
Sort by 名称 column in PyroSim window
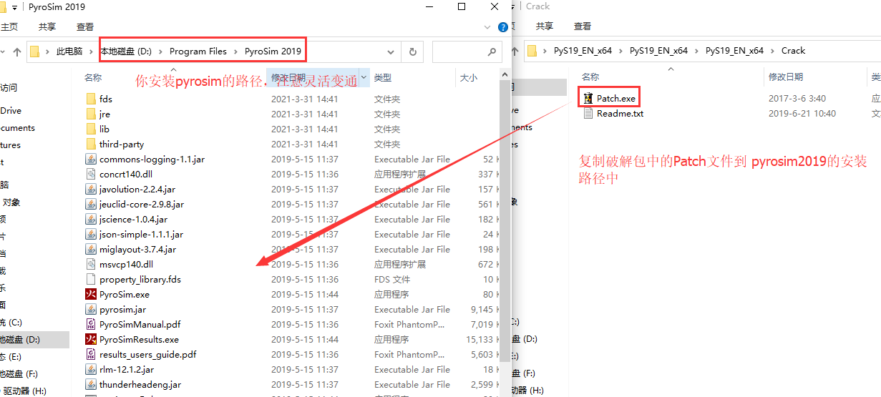(x=93, y=77)
